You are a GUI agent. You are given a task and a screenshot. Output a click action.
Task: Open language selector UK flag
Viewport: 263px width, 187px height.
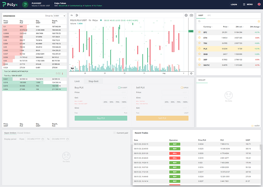(259, 4)
